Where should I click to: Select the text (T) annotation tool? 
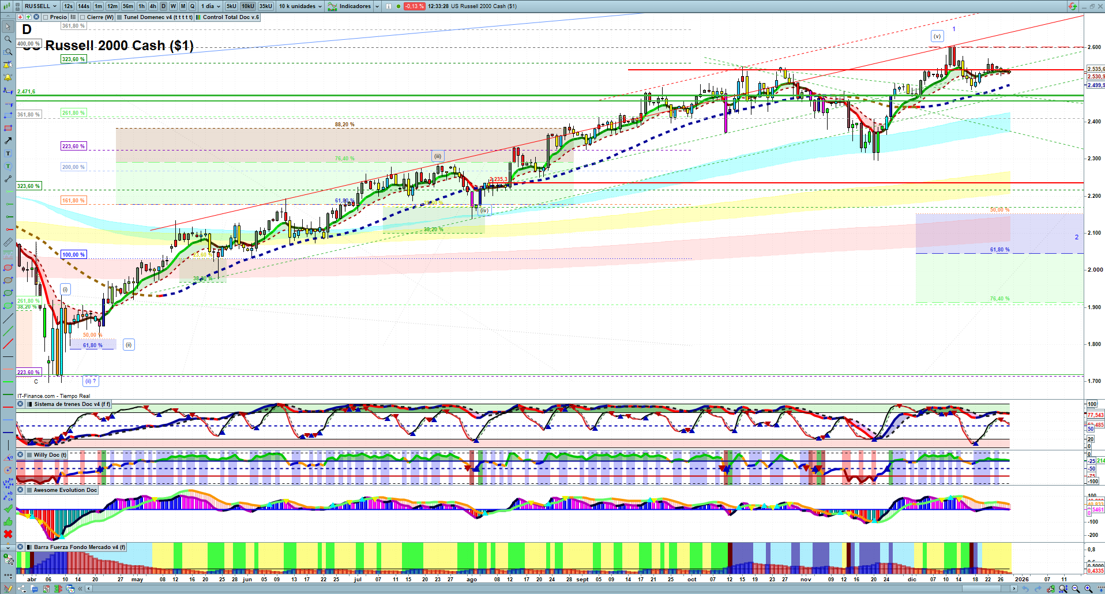click(8, 153)
